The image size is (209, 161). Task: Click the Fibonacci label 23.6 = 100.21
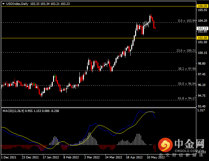[x=186, y=51]
